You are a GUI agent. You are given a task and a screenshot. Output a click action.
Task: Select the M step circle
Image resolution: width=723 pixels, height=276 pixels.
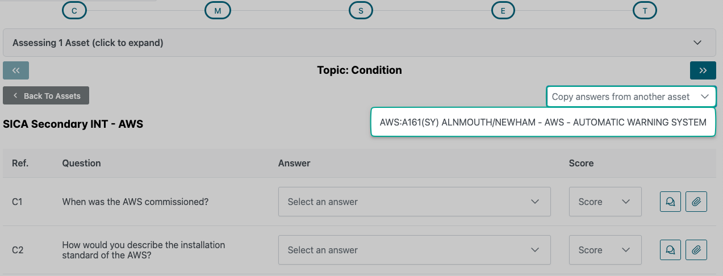[x=218, y=10]
